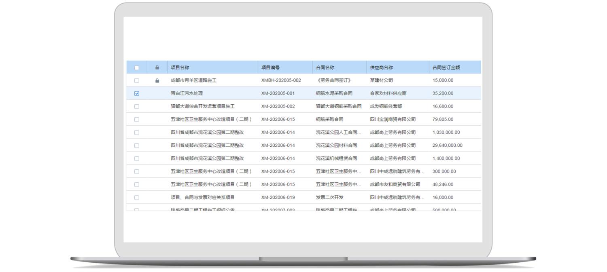Select the 供应商名称 column header
This screenshot has width=607, height=272.
[x=381, y=67]
